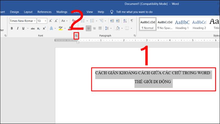
Task: Increase font size with grow icon
Action: [51, 21]
